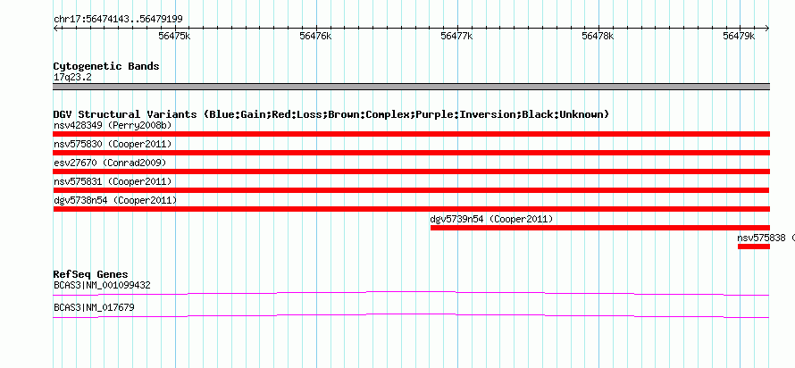Open the nsv575831 (Cooper2011) label
The width and height of the screenshot is (795, 368).
pyautogui.click(x=113, y=181)
